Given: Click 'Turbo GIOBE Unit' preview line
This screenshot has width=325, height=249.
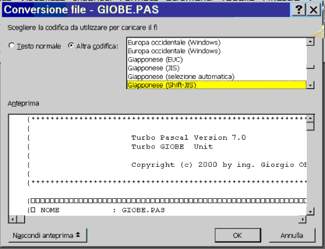Looking at the screenshot, I should 172,147.
